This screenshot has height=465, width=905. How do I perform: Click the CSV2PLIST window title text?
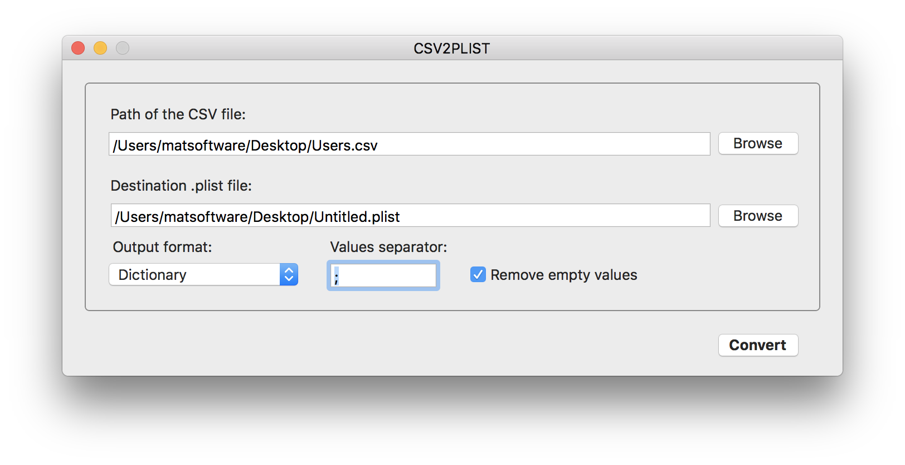(x=451, y=49)
